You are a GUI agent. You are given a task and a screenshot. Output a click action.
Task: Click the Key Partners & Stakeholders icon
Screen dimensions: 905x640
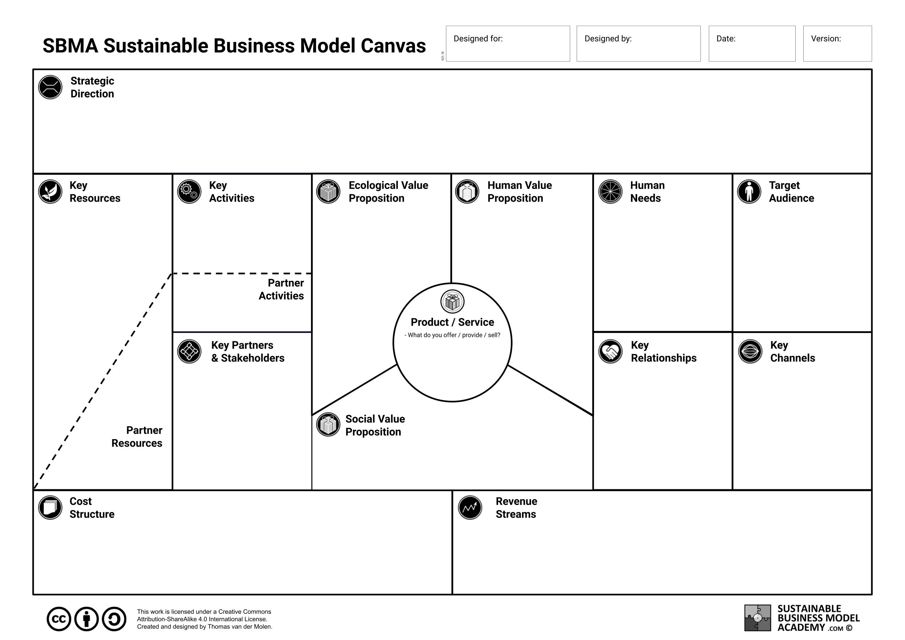tap(189, 351)
